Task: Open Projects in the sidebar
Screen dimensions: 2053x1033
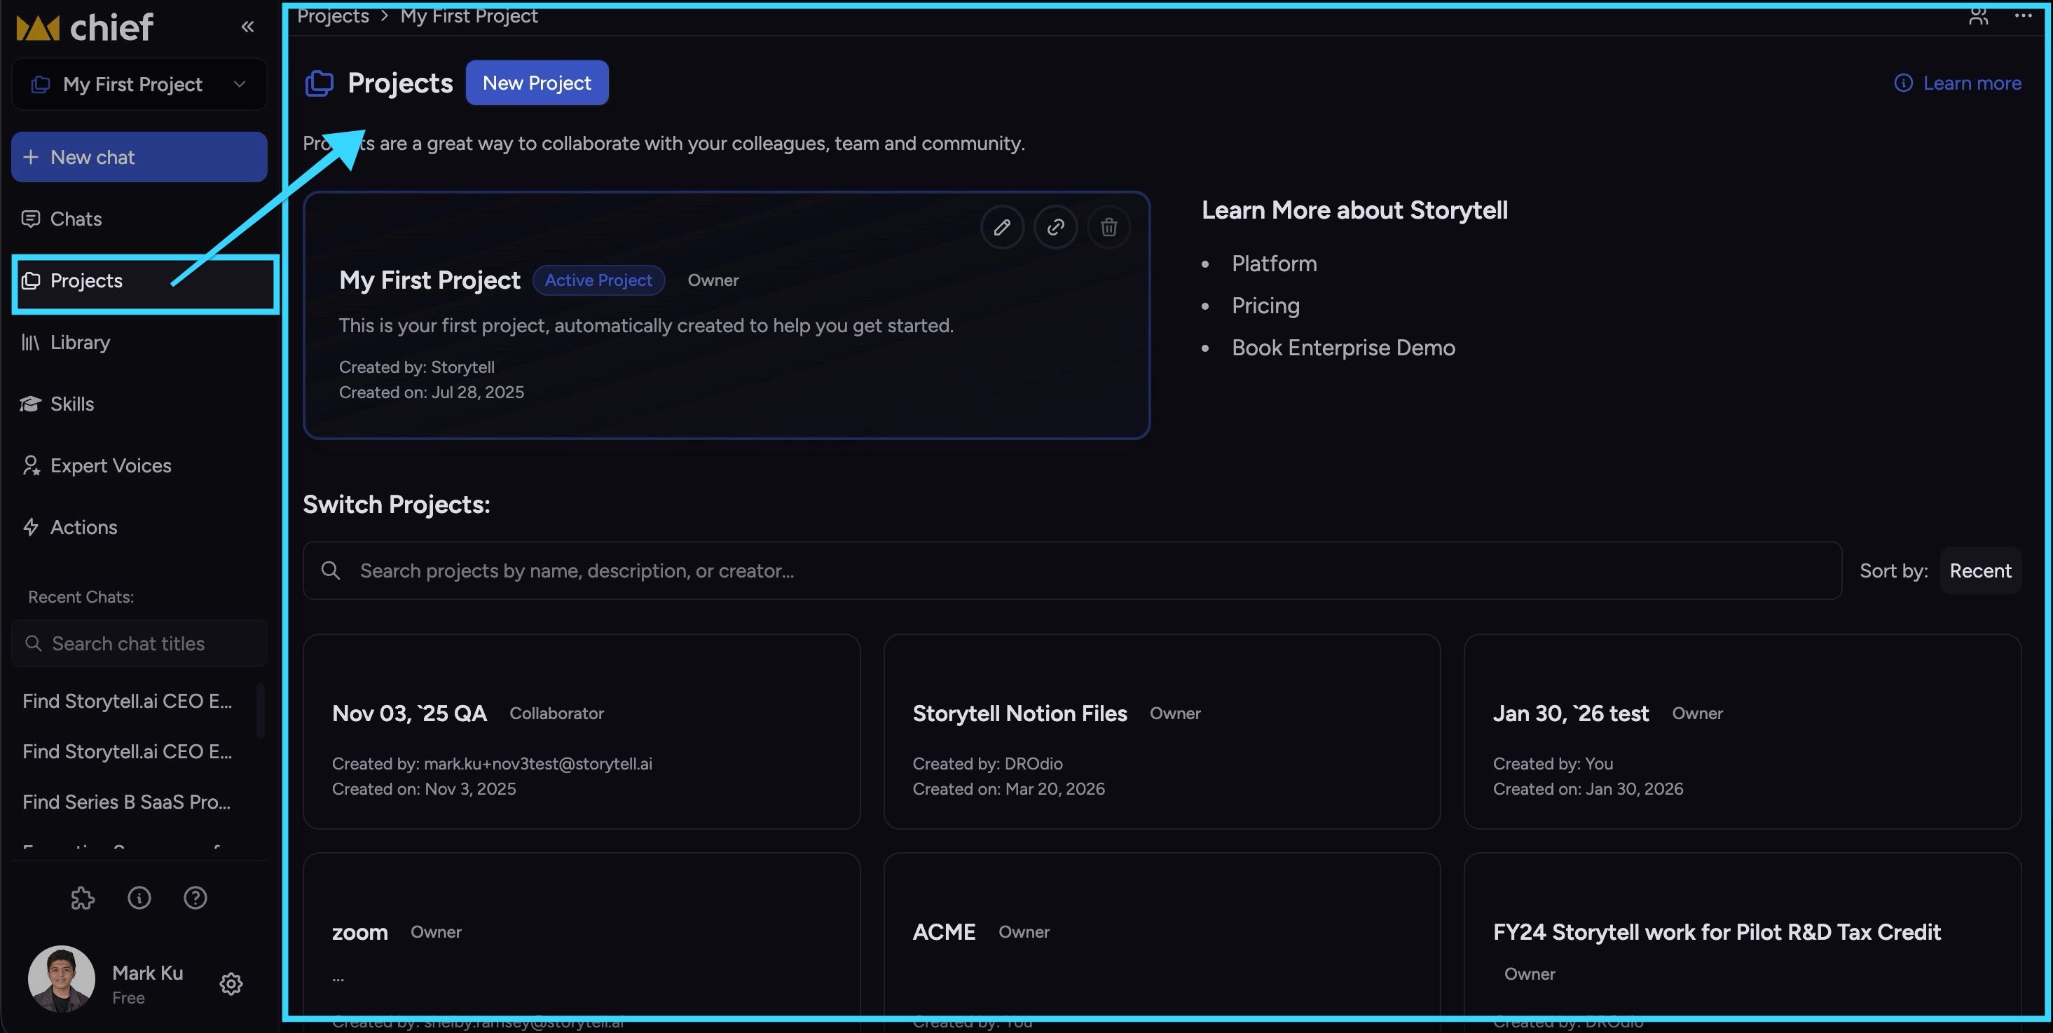Action: (x=139, y=280)
